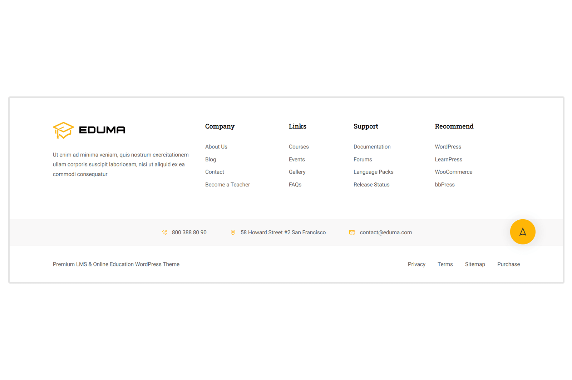Open Documentation under Support

pos(372,147)
